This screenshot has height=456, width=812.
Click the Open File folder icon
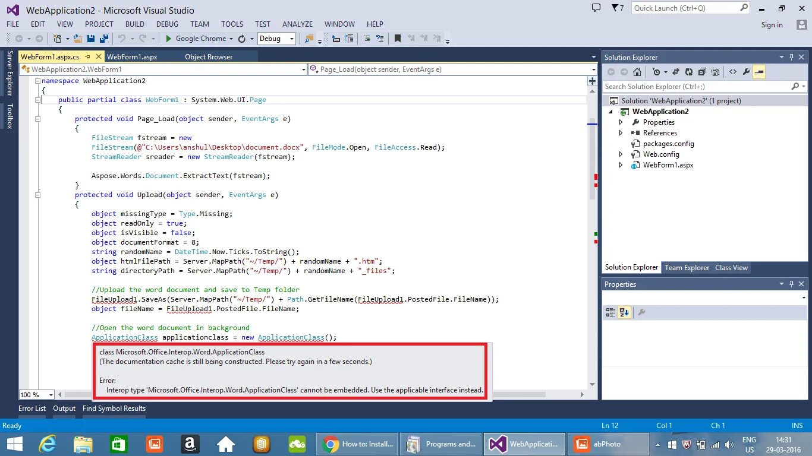point(78,39)
